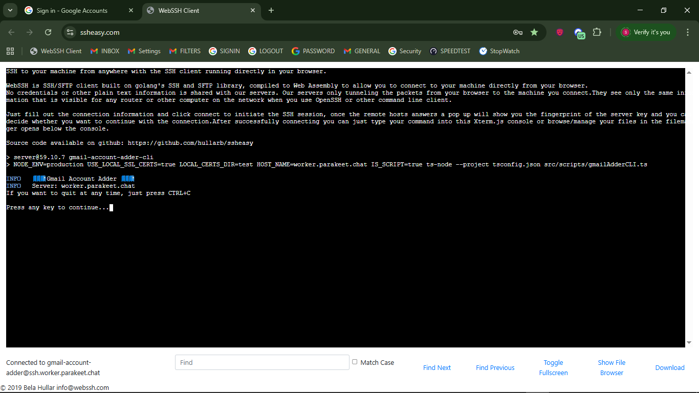699x393 pixels.
Task: Open the Apps grid icon in bookmarks bar
Action: 10,51
